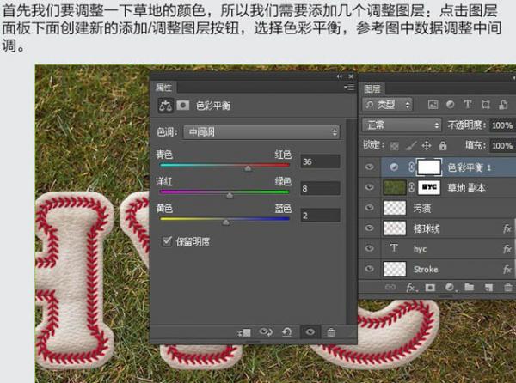The image size is (516, 383).
Task: Click the view previous state icon
Action: (x=267, y=331)
